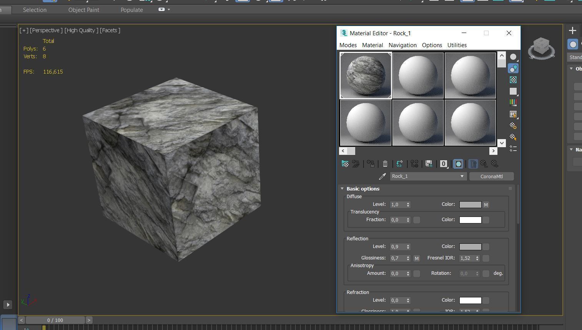
Task: Toggle the Backlight icon in Material Editor
Action: (x=513, y=68)
